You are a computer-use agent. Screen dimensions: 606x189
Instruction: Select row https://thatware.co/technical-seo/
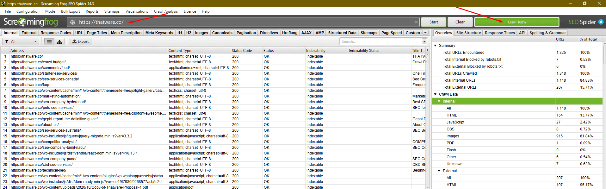[213, 170]
